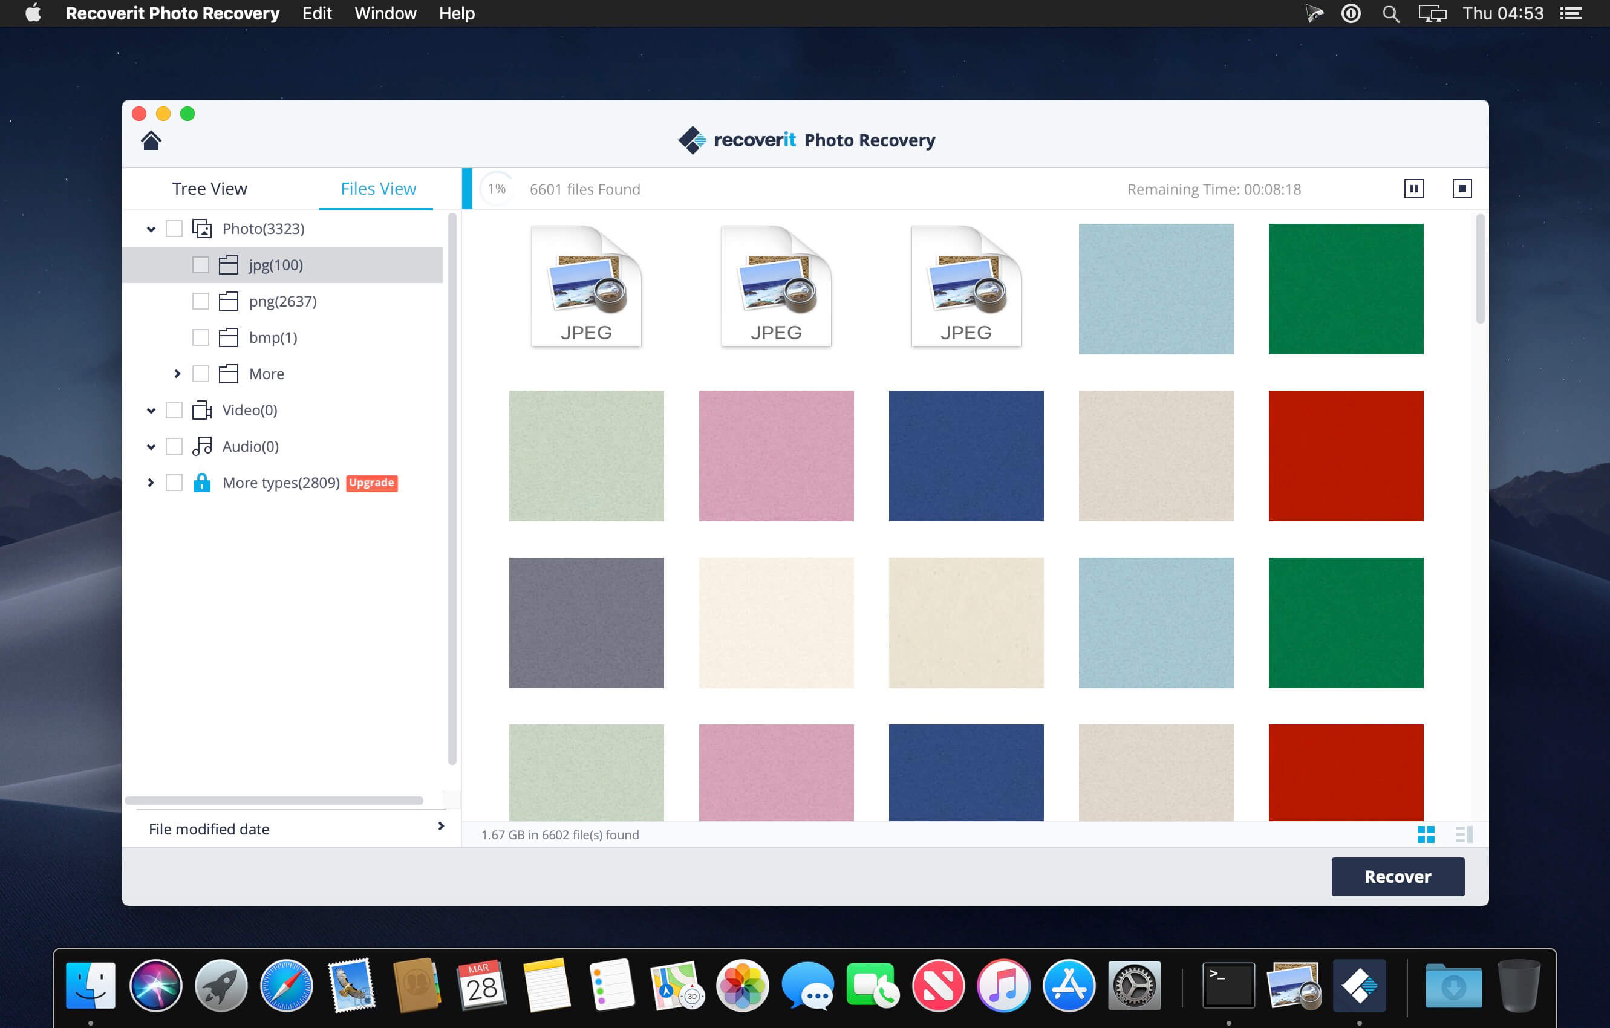Switch to list view icon
The image size is (1610, 1028).
click(1464, 834)
